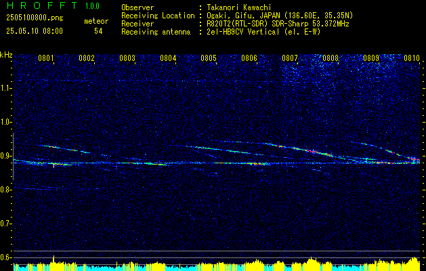Click the 0801 time marker
This screenshot has width=426, height=271.
click(45, 58)
